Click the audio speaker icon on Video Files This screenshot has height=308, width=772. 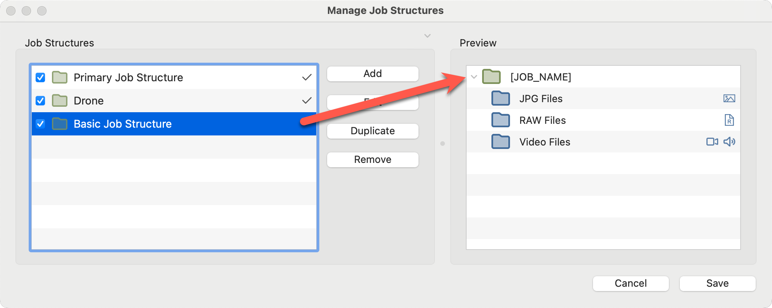[x=729, y=142]
